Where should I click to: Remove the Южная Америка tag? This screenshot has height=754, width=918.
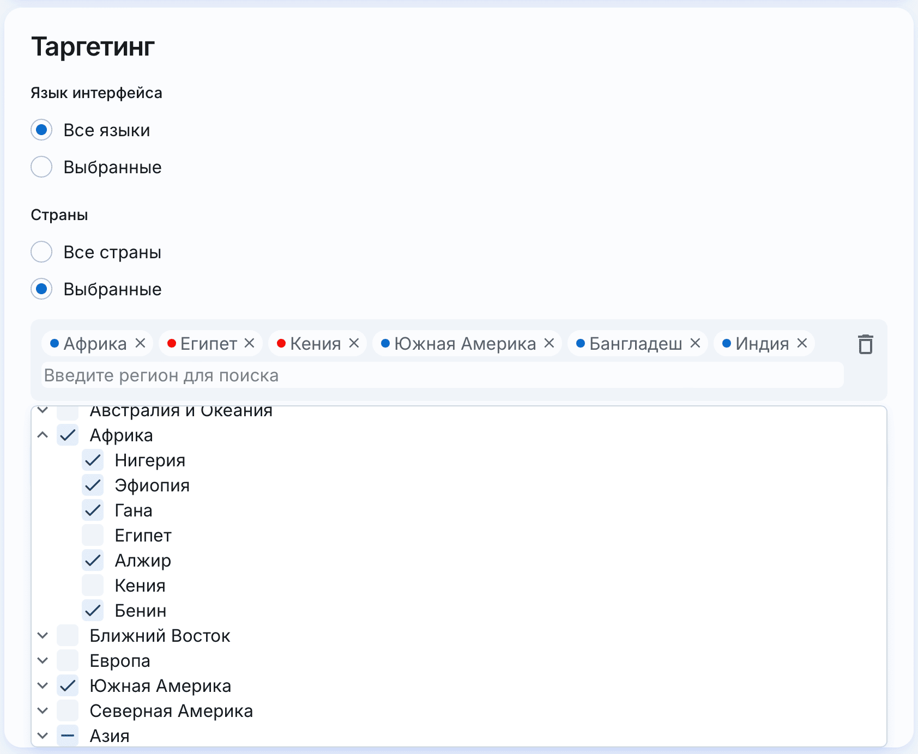tap(549, 343)
